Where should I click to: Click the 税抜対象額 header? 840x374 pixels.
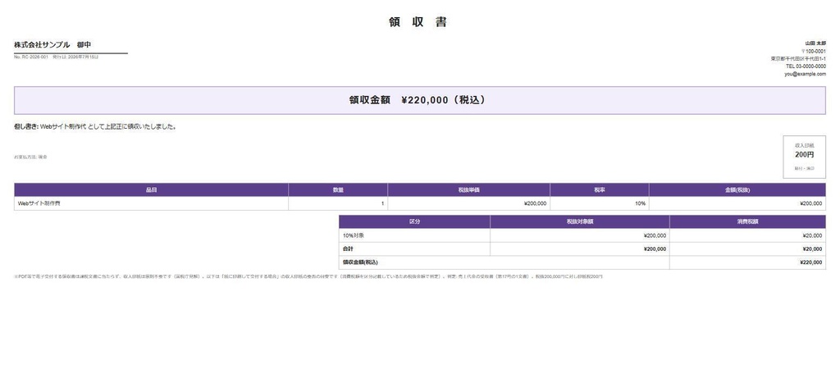580,221
